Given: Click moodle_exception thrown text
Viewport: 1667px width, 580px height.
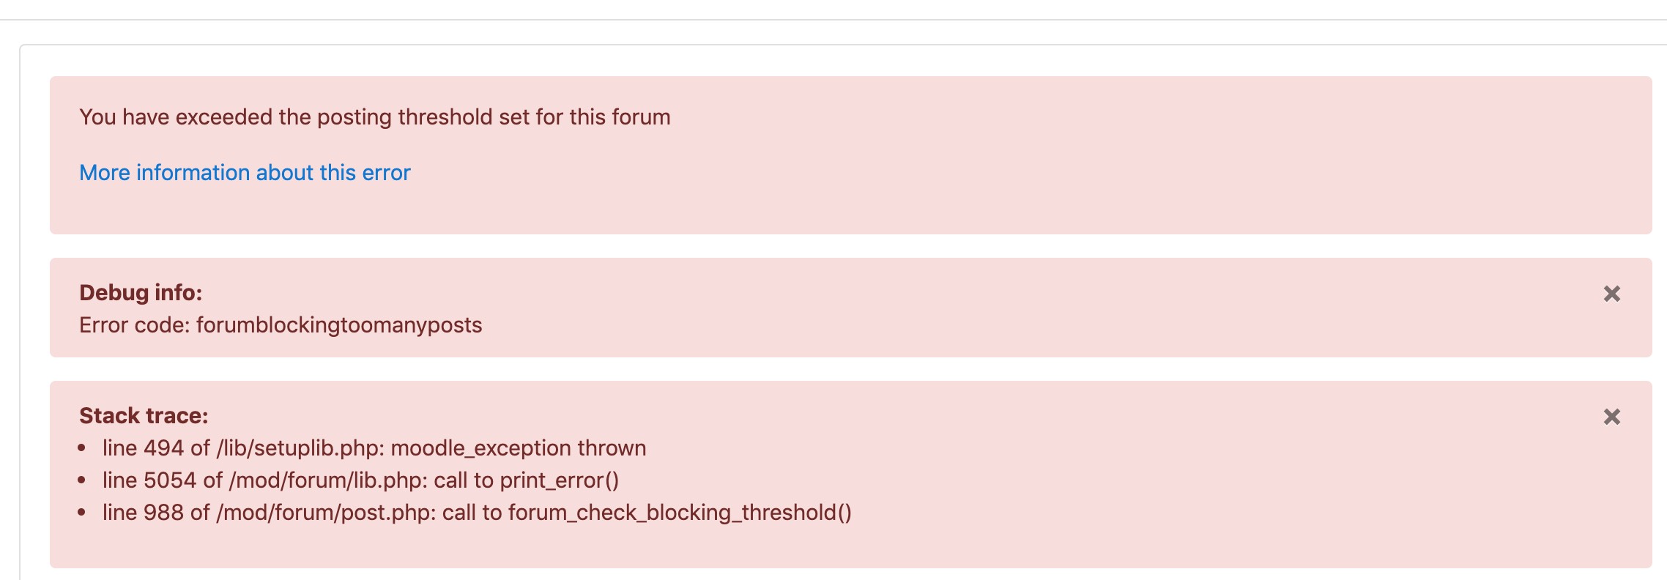Looking at the screenshot, I should (x=519, y=447).
